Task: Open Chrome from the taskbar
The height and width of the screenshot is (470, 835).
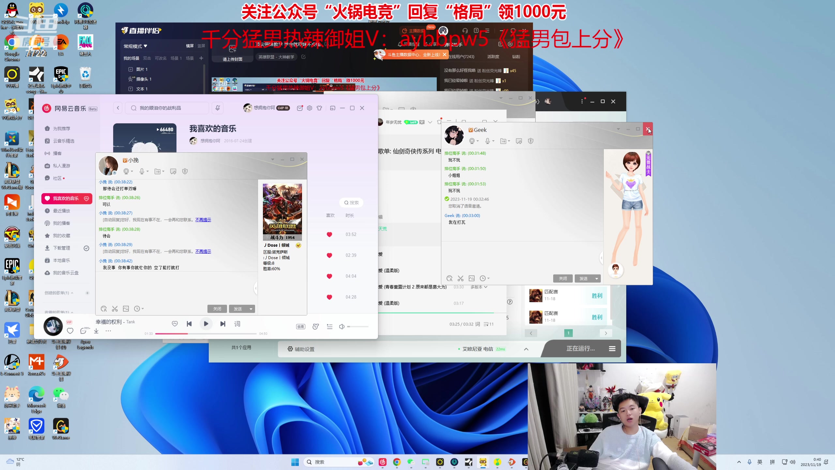Action: [397, 462]
